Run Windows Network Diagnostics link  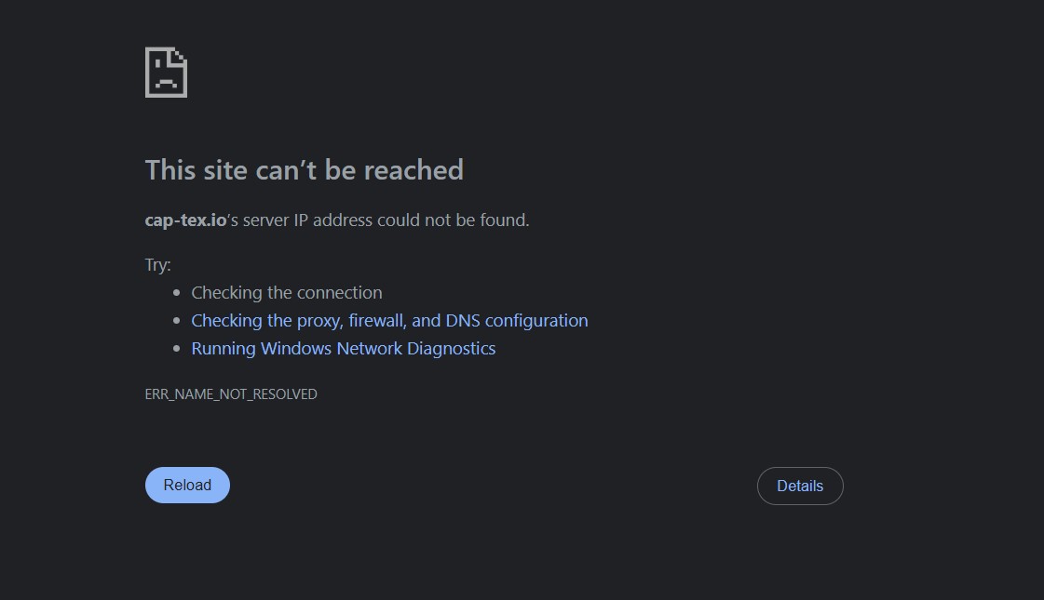point(344,349)
